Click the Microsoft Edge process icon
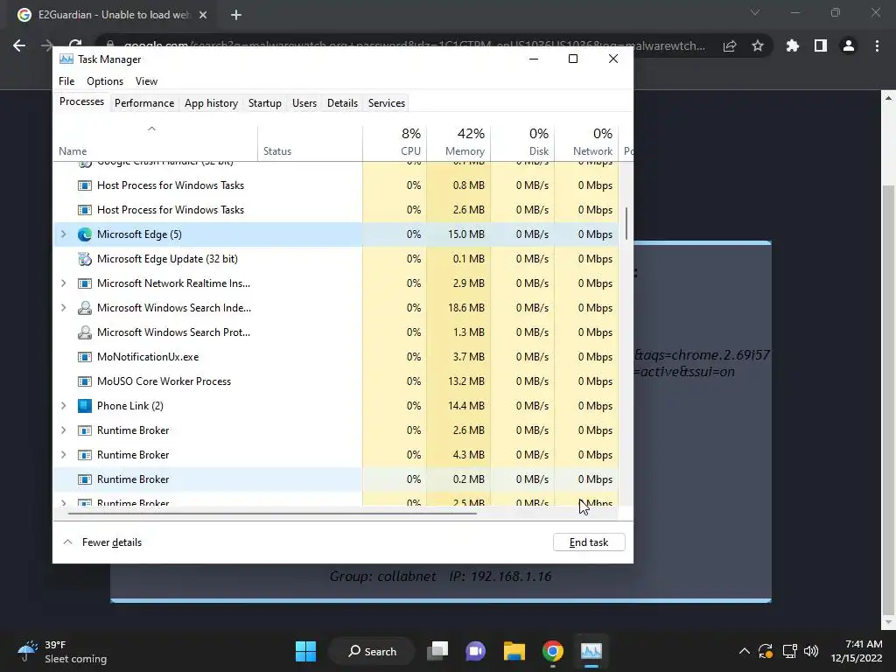Viewport: 896px width, 672px height. [85, 234]
